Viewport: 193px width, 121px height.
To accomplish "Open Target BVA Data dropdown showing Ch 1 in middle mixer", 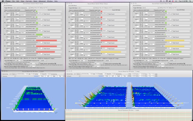I will click(x=86, y=8).
